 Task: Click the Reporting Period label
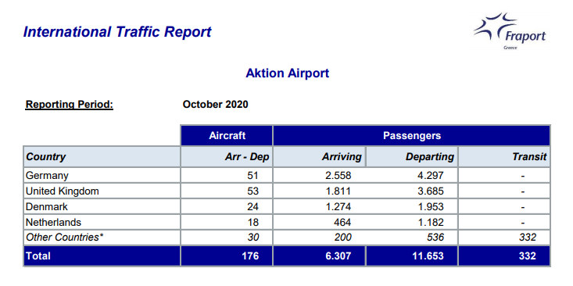tap(70, 105)
